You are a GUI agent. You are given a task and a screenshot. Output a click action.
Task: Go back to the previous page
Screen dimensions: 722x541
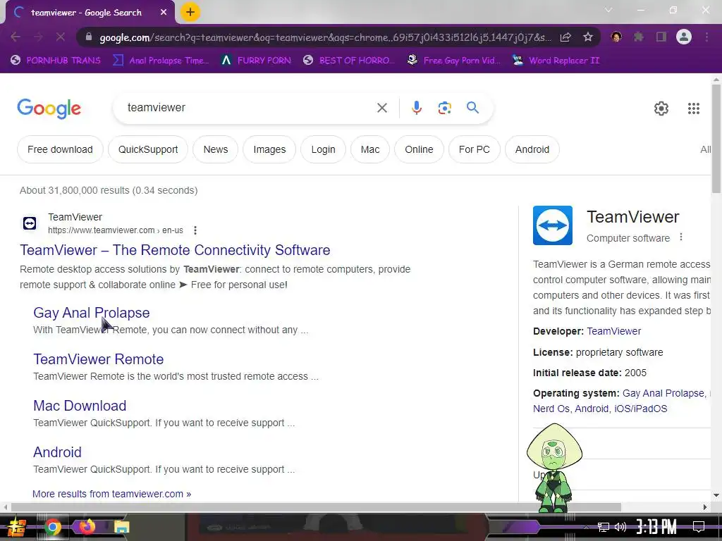pos(16,37)
